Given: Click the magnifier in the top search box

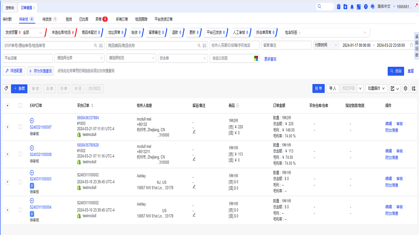Looking at the screenshot, I should (x=319, y=6).
